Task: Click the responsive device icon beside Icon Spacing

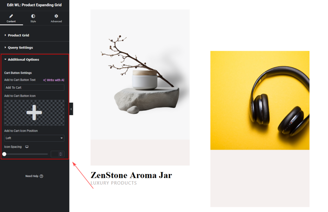Action: tap(27, 147)
